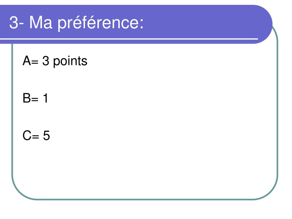Click the word 'Ma' in the title
The image size is (292, 219).
[40, 23]
